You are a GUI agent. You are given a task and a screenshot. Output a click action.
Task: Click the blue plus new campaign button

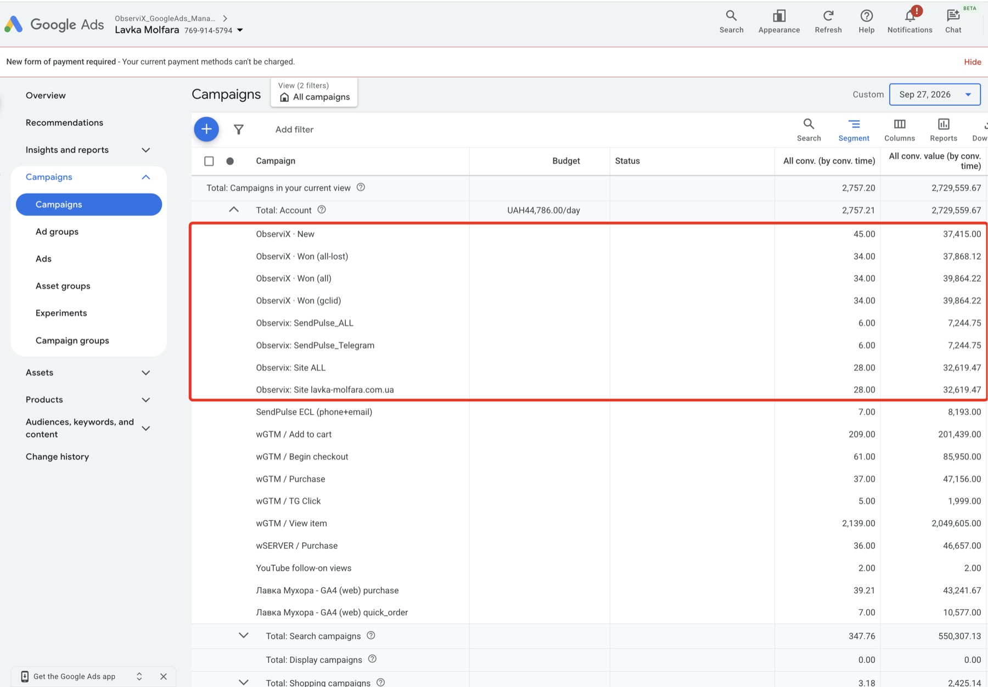pyautogui.click(x=206, y=129)
